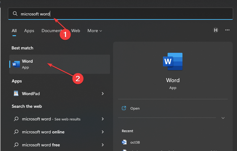Click the large Word logo in details pane
Screen dimensions: 237x151
(x=173, y=62)
